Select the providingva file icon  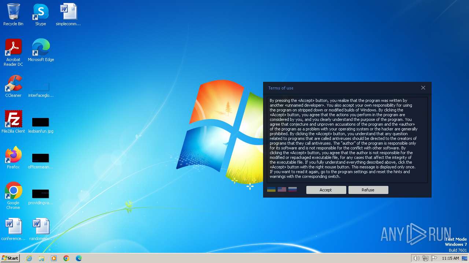click(x=41, y=197)
